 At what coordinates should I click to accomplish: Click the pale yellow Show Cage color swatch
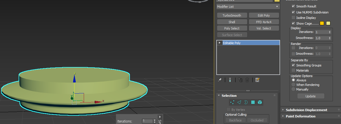pyautogui.click(x=328, y=23)
